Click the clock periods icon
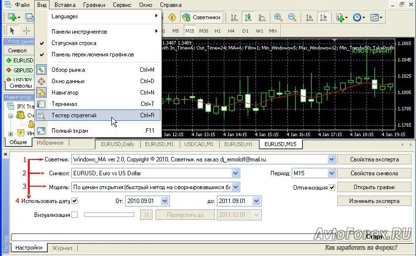The width and height of the screenshot is (416, 256). [357, 17]
